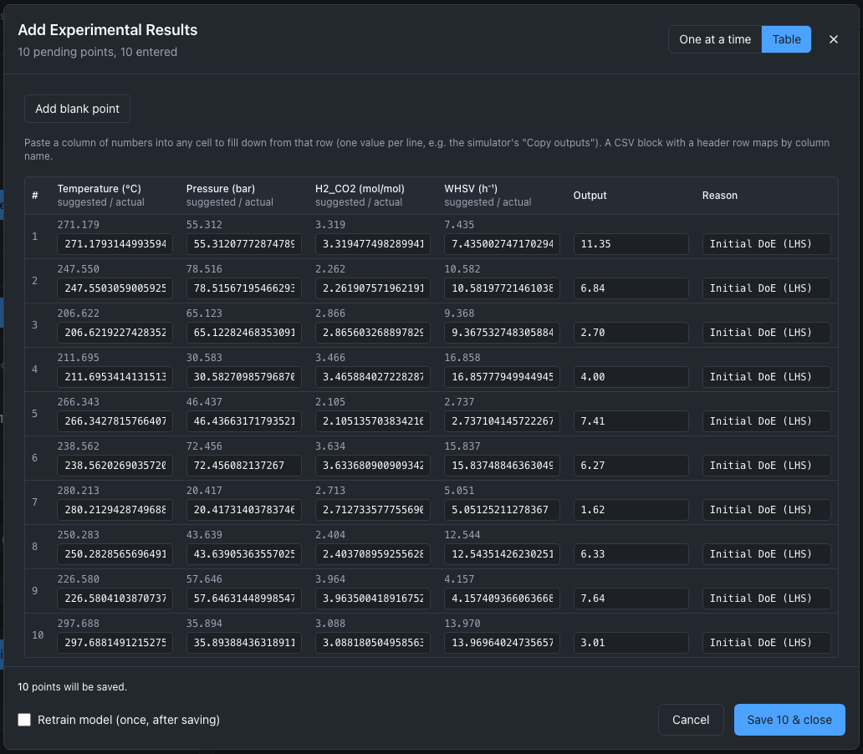Edit row 2 Temperature field 247.55
Viewport: 863px width, 754px height.
point(115,288)
